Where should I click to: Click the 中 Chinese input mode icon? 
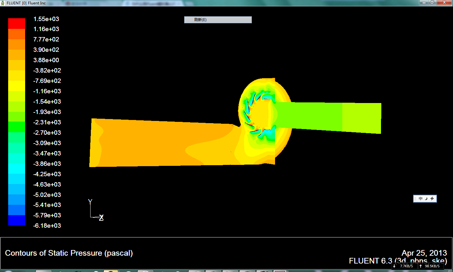[x=421, y=199]
